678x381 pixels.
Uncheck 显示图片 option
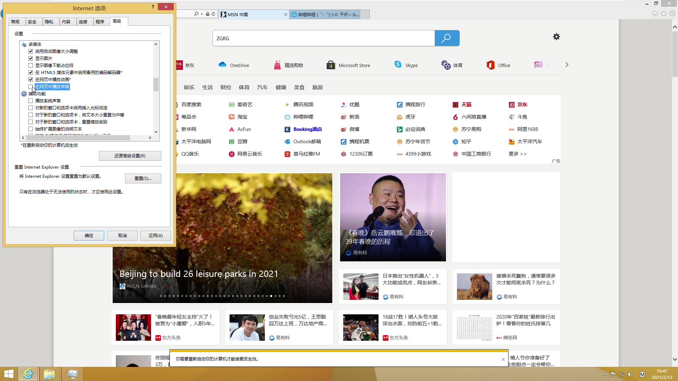(x=31, y=59)
